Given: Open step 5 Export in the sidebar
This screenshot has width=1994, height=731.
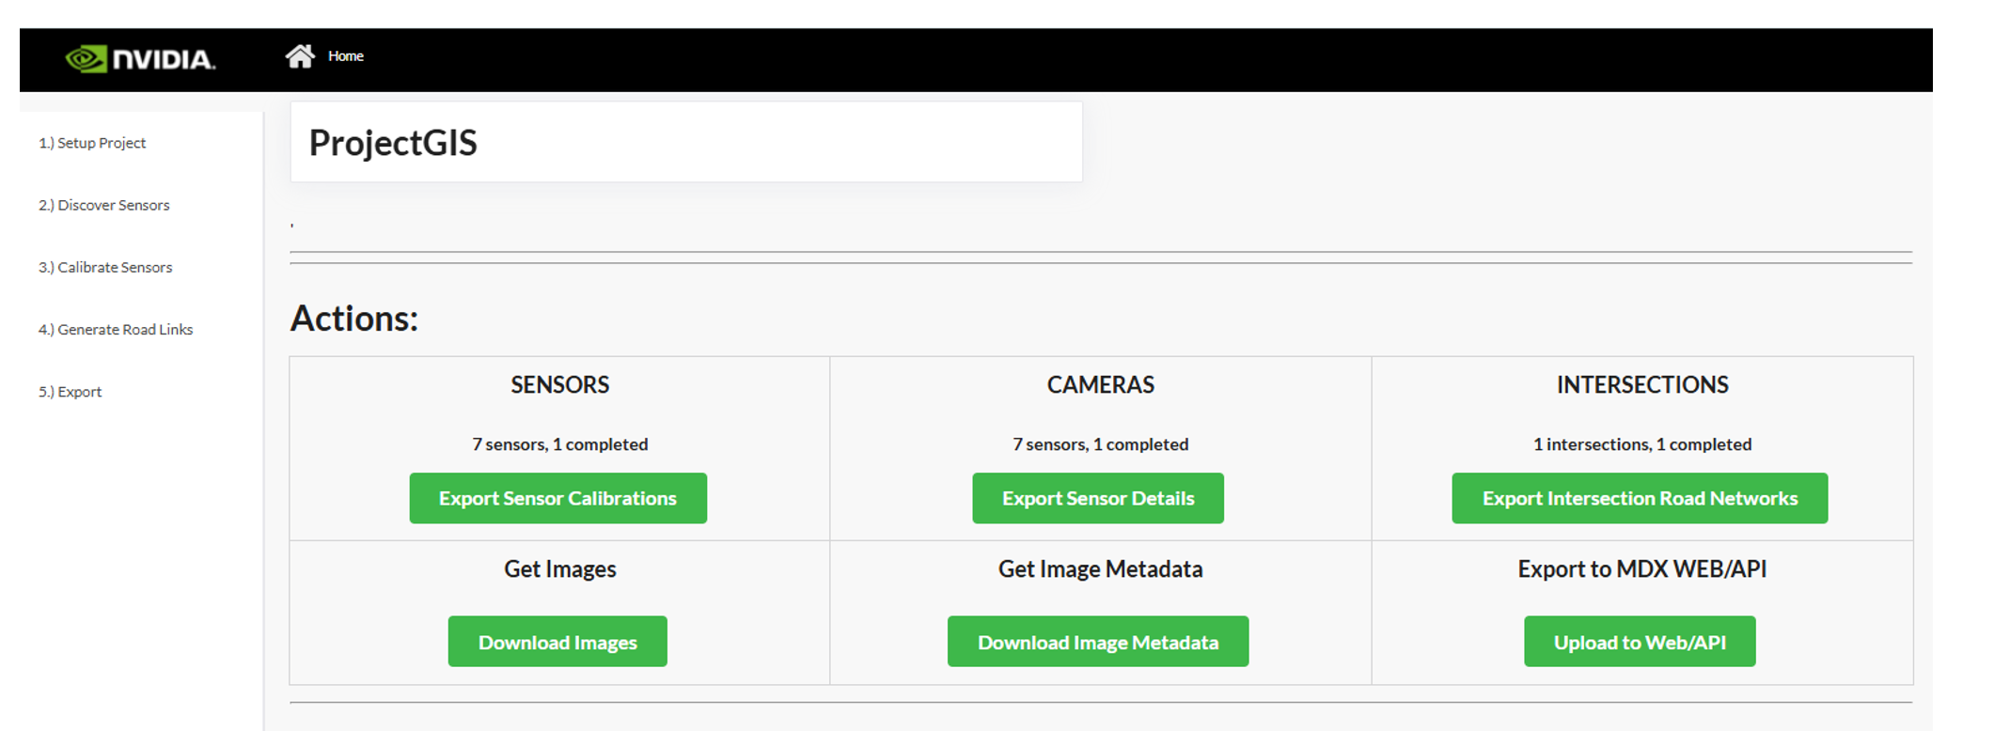Looking at the screenshot, I should [x=70, y=392].
